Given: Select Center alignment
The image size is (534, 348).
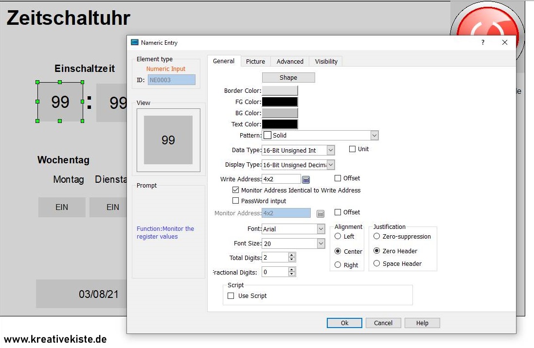Looking at the screenshot, I should (x=338, y=251).
